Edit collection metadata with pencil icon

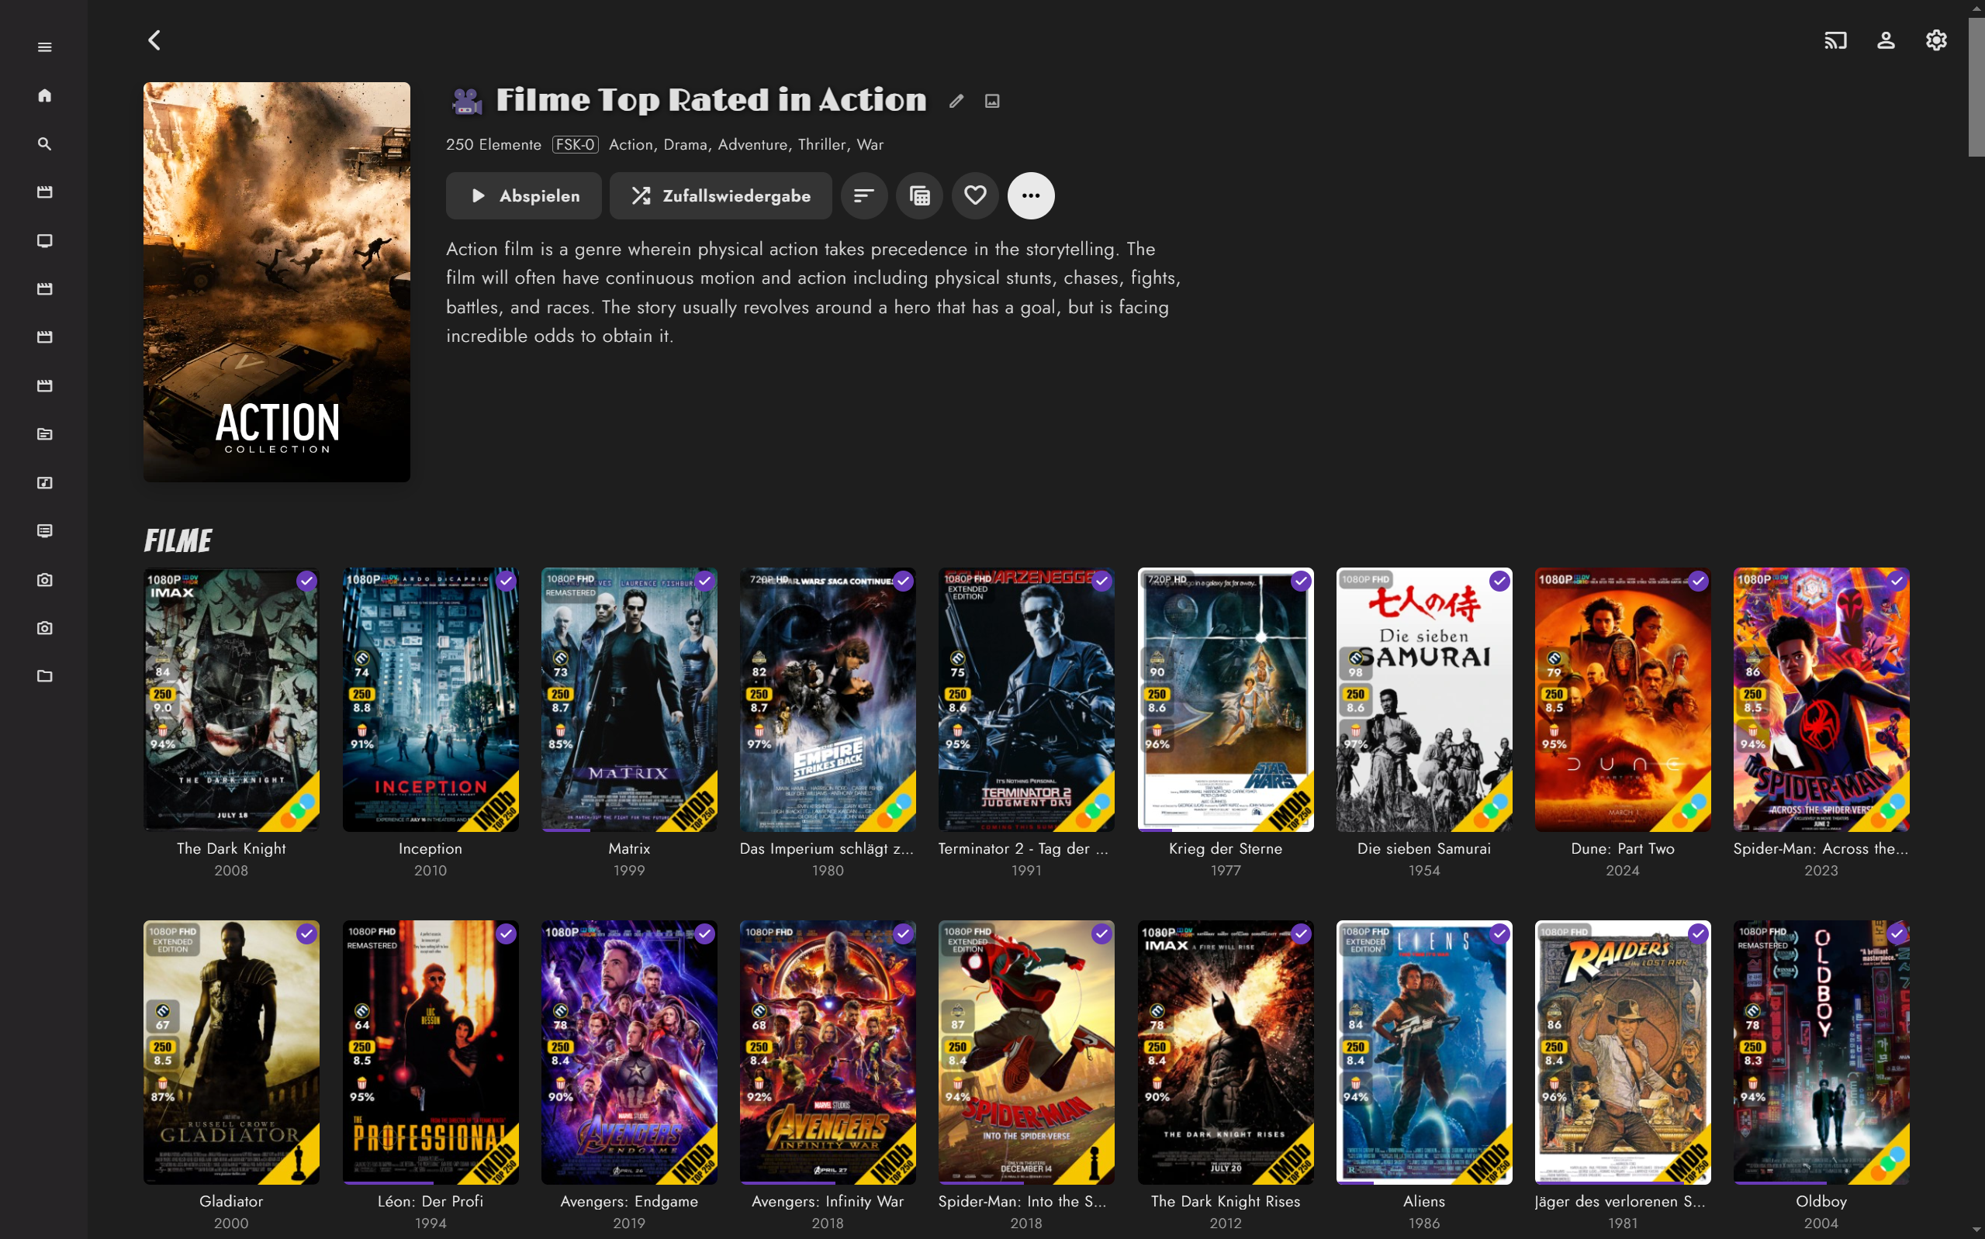956,101
